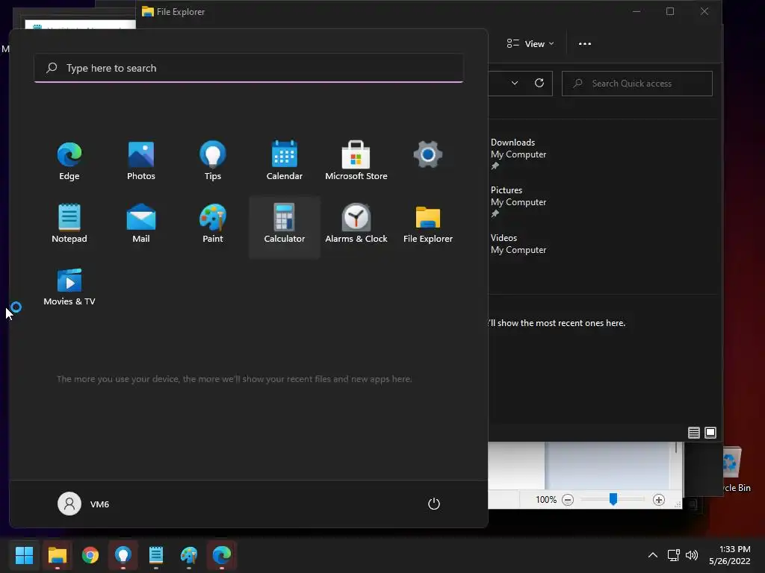This screenshot has height=573, width=765.
Task: Launch Movies & TV
Action: pos(69,287)
